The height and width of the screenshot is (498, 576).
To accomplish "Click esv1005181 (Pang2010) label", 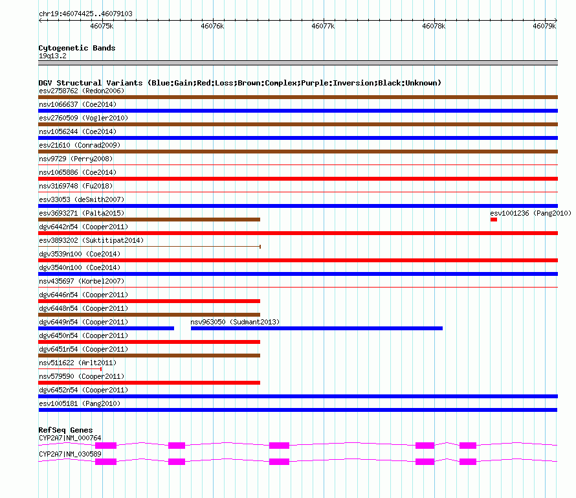I will tap(80, 403).
